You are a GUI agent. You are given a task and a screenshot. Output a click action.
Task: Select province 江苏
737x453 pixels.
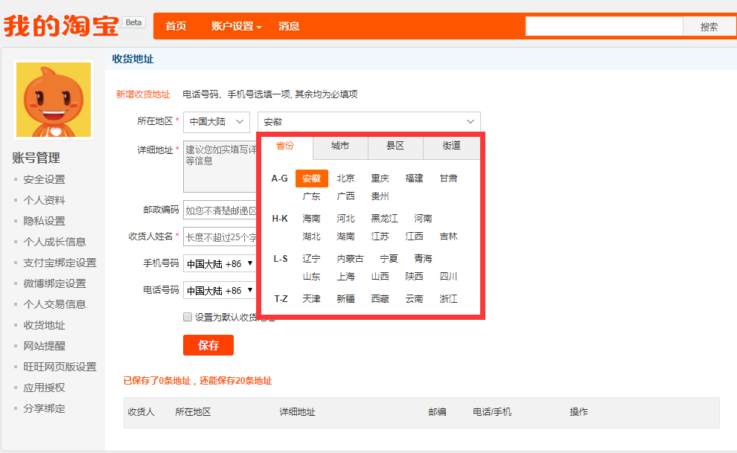pyautogui.click(x=380, y=236)
